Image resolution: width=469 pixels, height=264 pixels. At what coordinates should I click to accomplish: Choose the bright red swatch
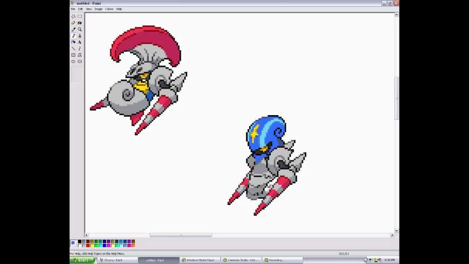[88, 246]
